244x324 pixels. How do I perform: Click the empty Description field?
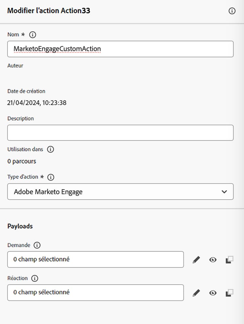click(120, 133)
